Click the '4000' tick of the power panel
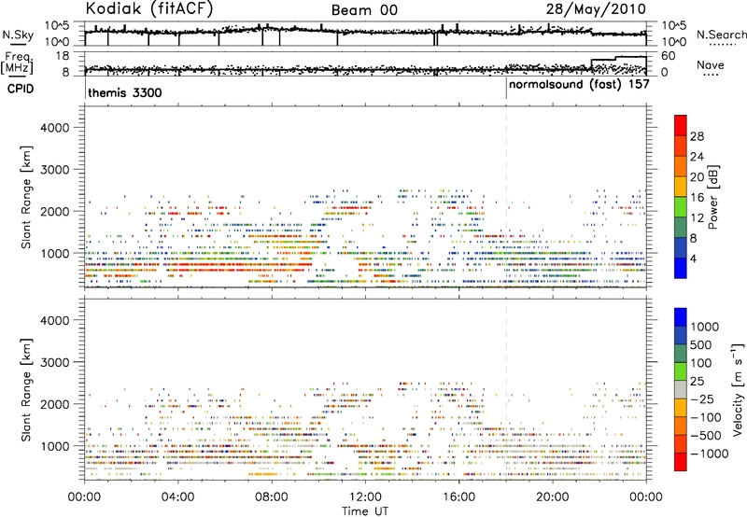This screenshot has height=517, width=747. coord(55,128)
